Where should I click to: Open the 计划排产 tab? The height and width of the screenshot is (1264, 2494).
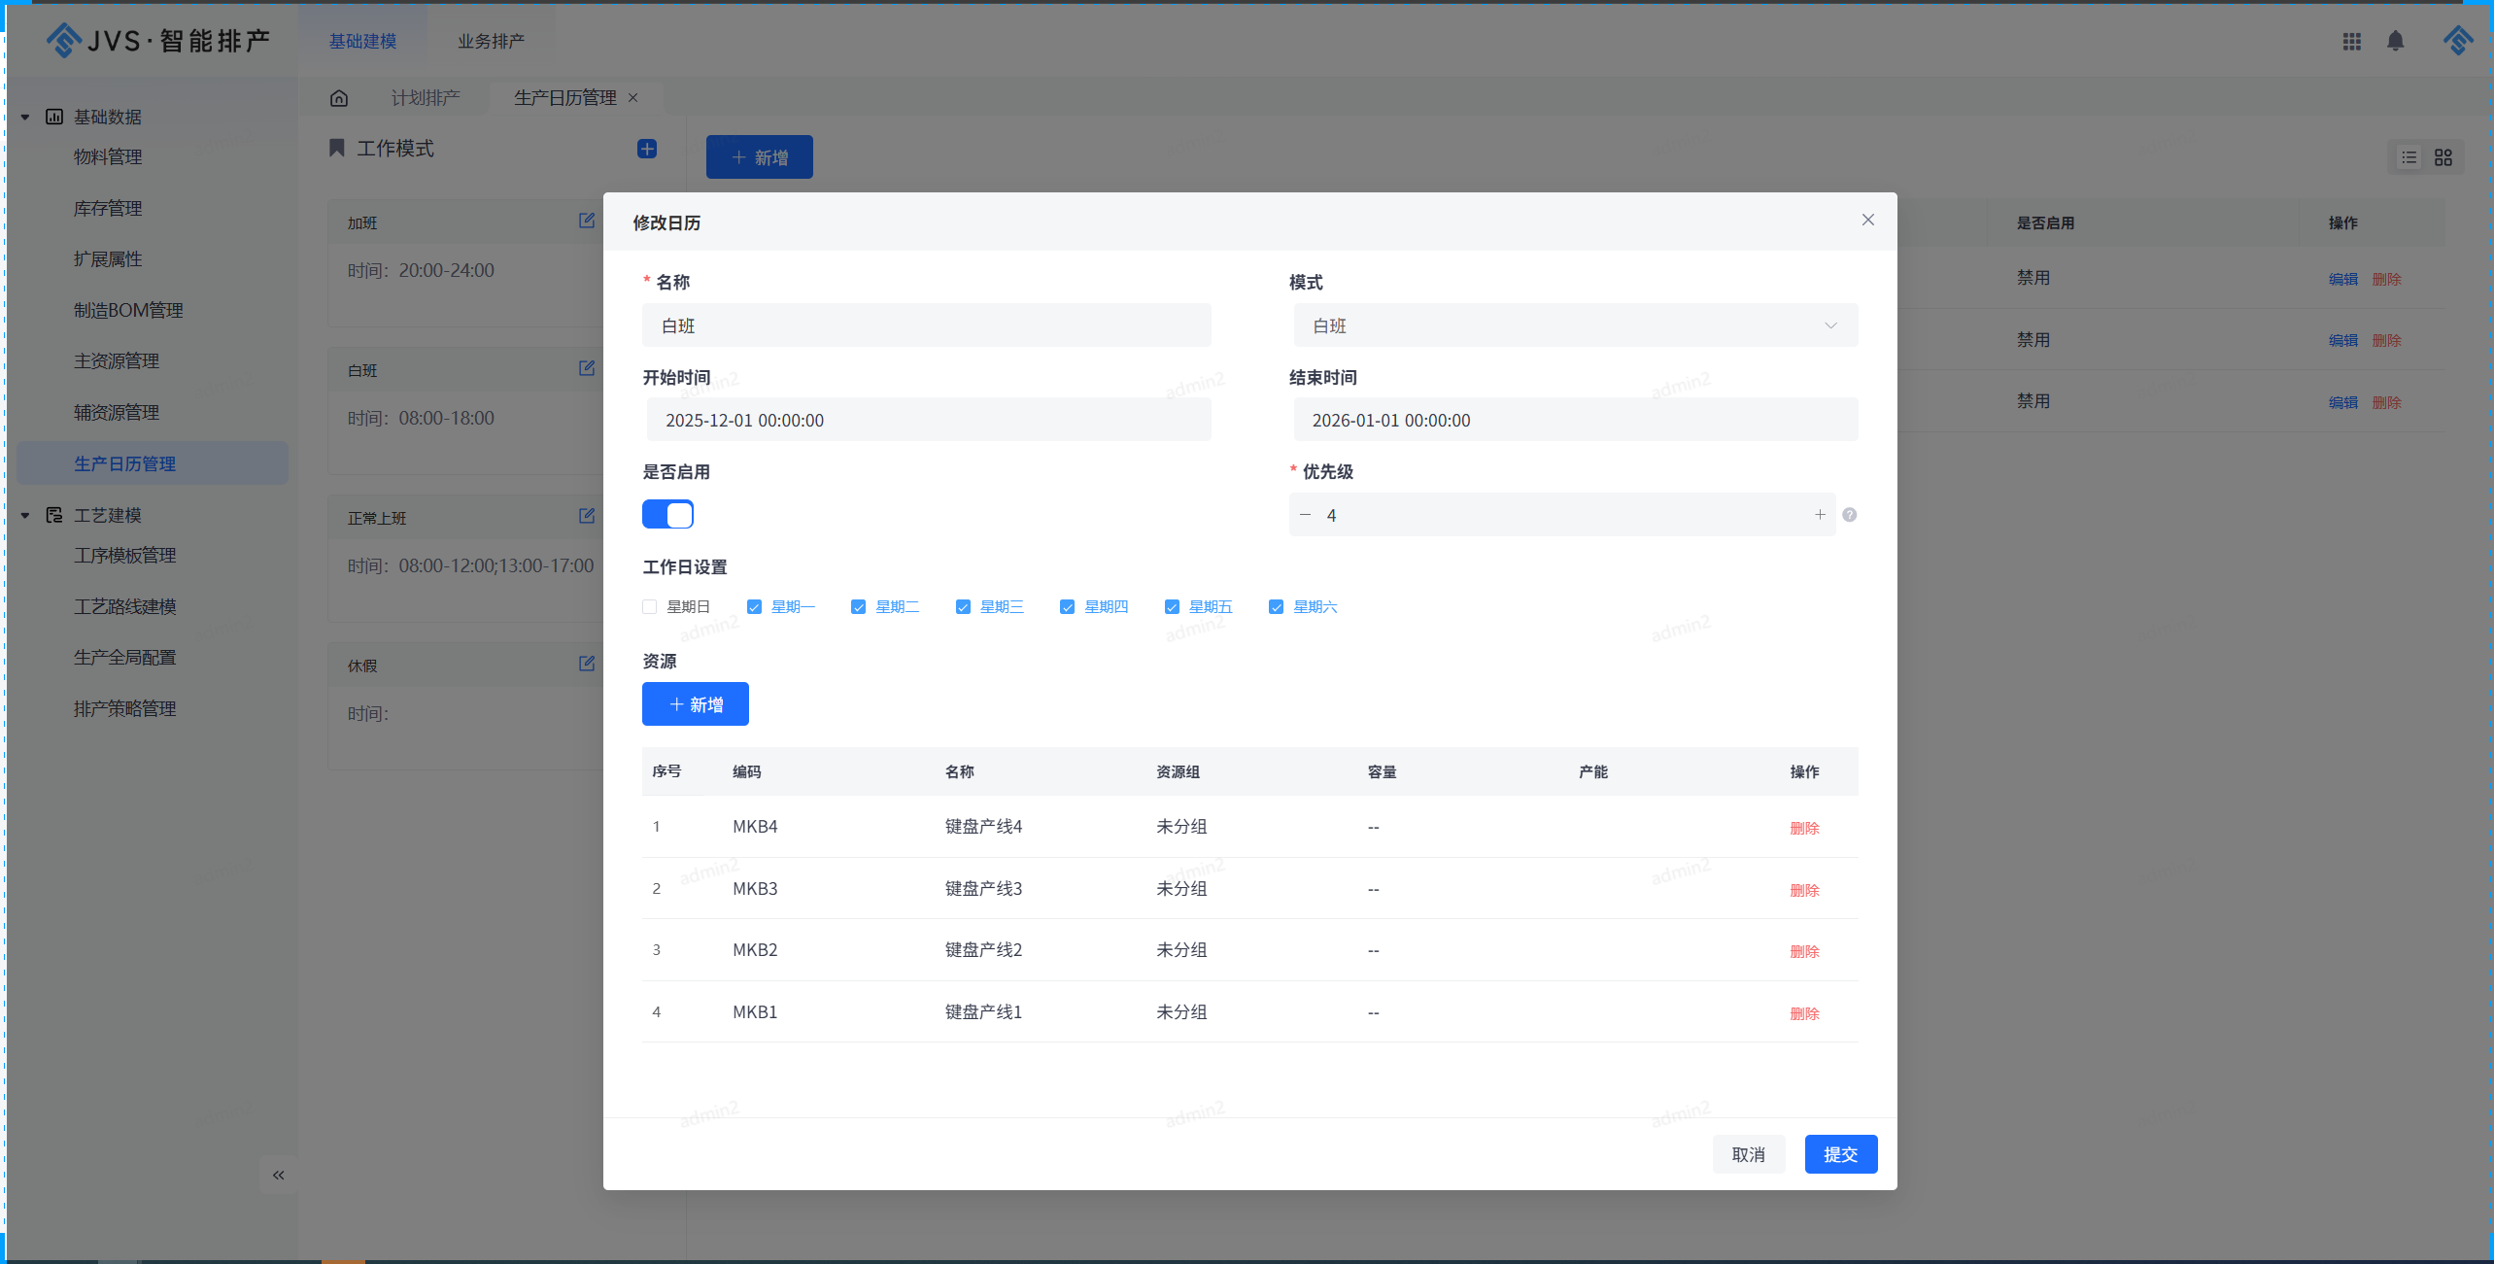(426, 98)
